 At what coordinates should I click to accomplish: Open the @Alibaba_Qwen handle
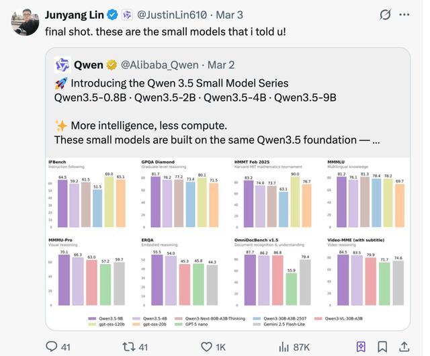tap(160, 64)
